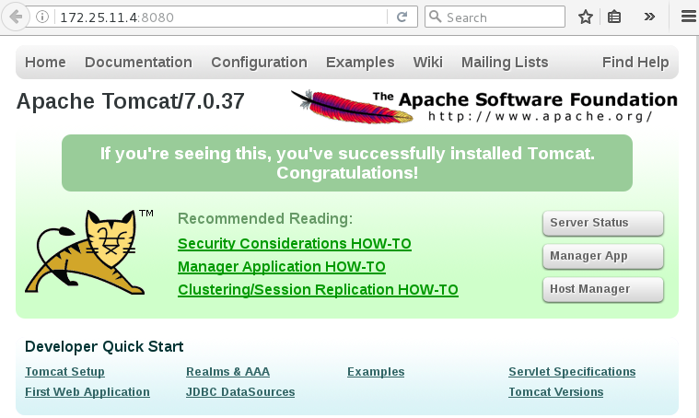Open the Configuration nav item

coord(260,63)
